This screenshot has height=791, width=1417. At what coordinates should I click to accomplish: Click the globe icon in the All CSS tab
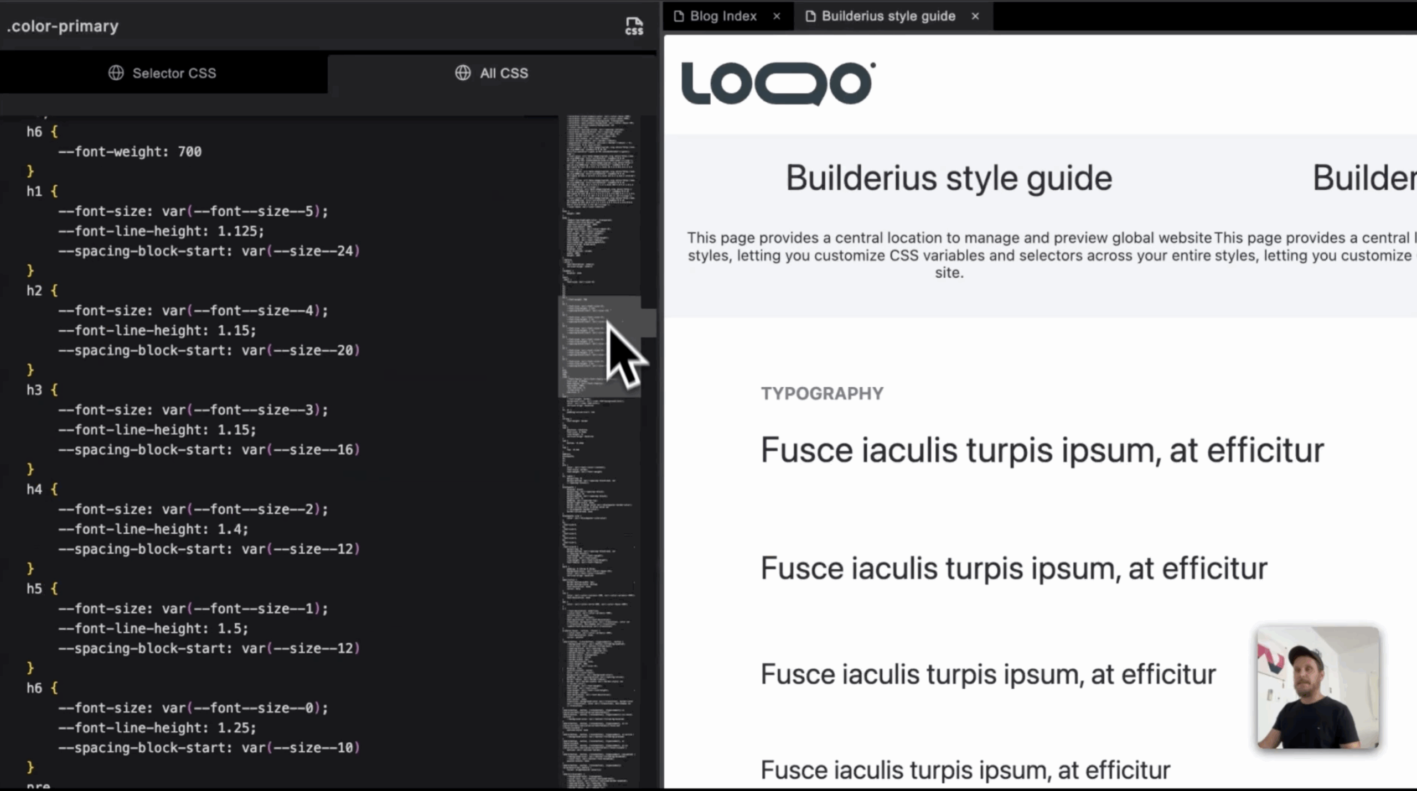[463, 73]
